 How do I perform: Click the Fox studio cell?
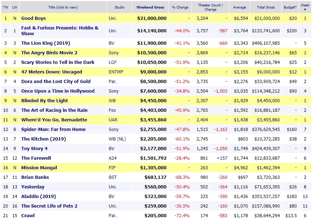tap(112, 110)
